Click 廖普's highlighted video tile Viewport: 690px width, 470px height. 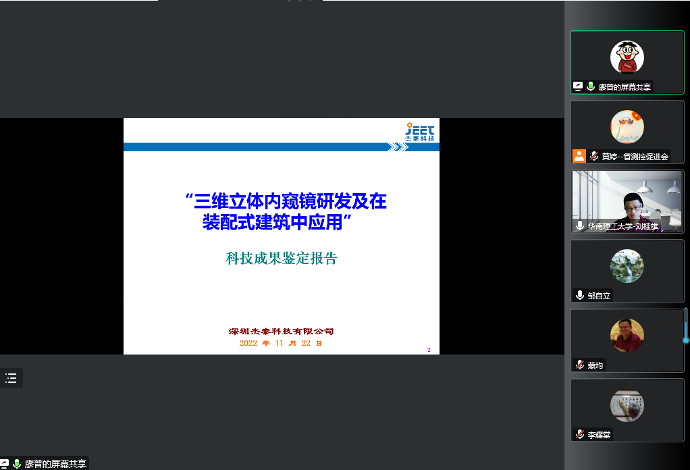click(627, 61)
